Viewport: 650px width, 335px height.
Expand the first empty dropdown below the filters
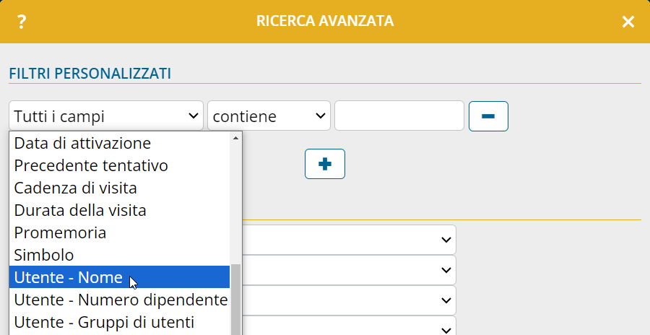click(x=349, y=240)
